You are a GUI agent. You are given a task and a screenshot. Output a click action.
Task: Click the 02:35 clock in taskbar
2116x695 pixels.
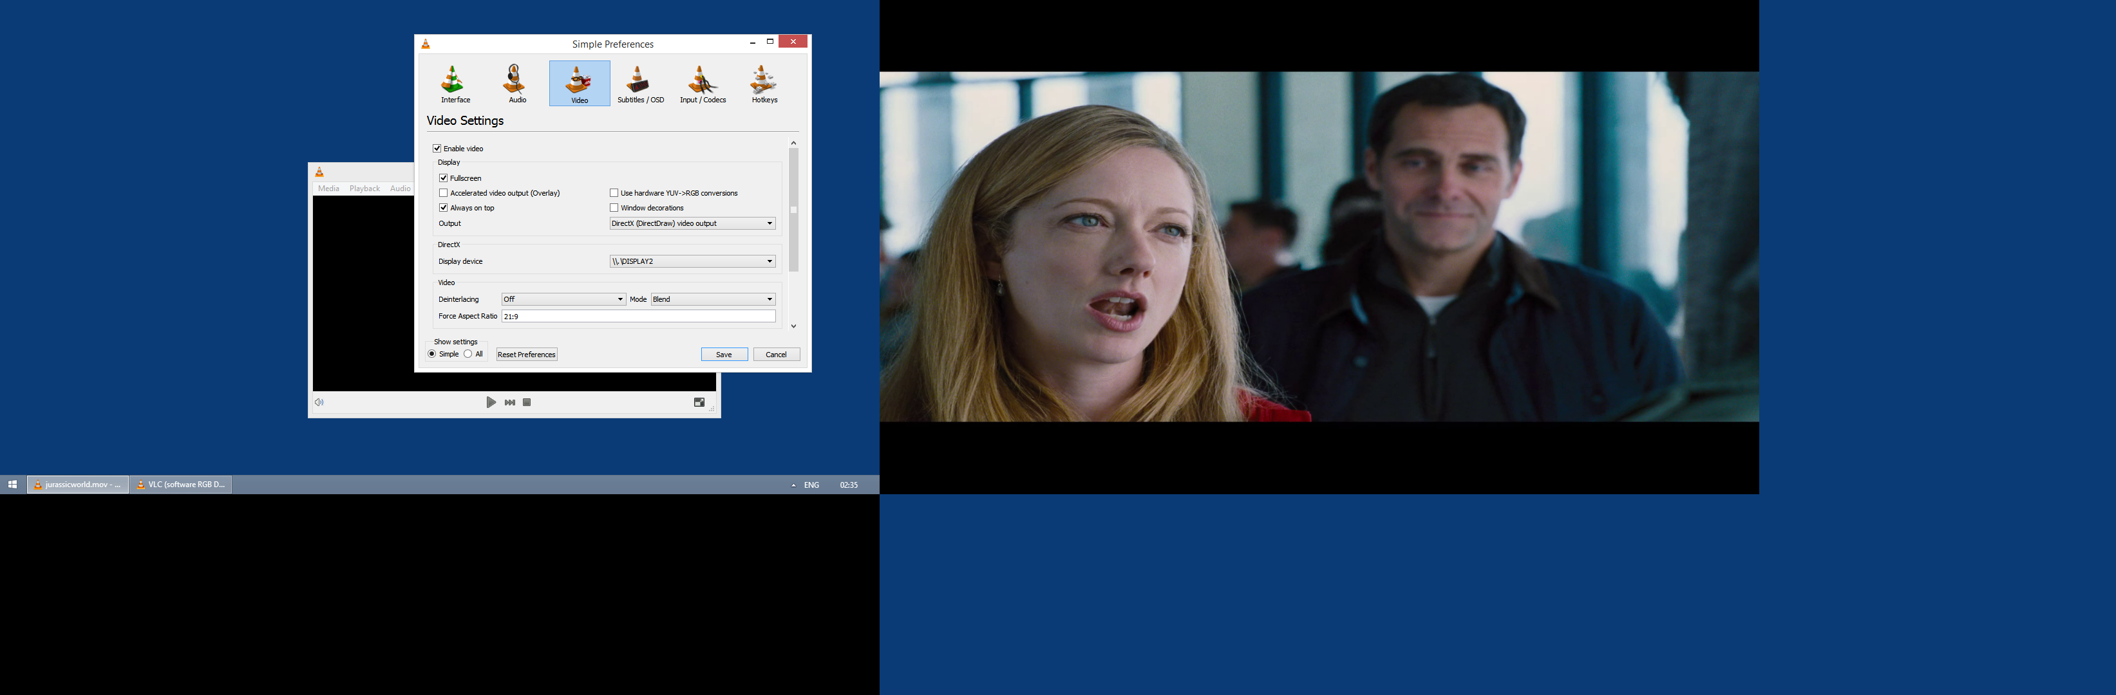pyautogui.click(x=849, y=485)
